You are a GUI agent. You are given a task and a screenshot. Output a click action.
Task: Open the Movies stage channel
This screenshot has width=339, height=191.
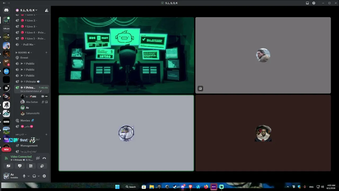(32, 120)
